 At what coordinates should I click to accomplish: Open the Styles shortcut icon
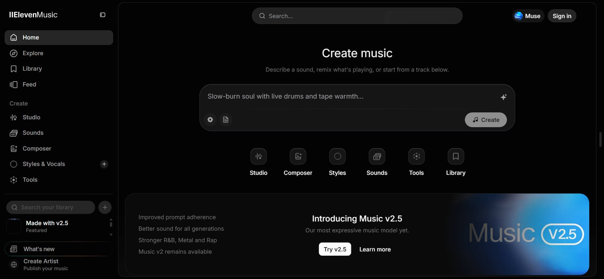pos(338,156)
